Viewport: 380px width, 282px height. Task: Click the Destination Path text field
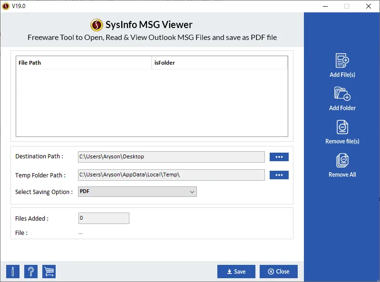click(x=171, y=157)
